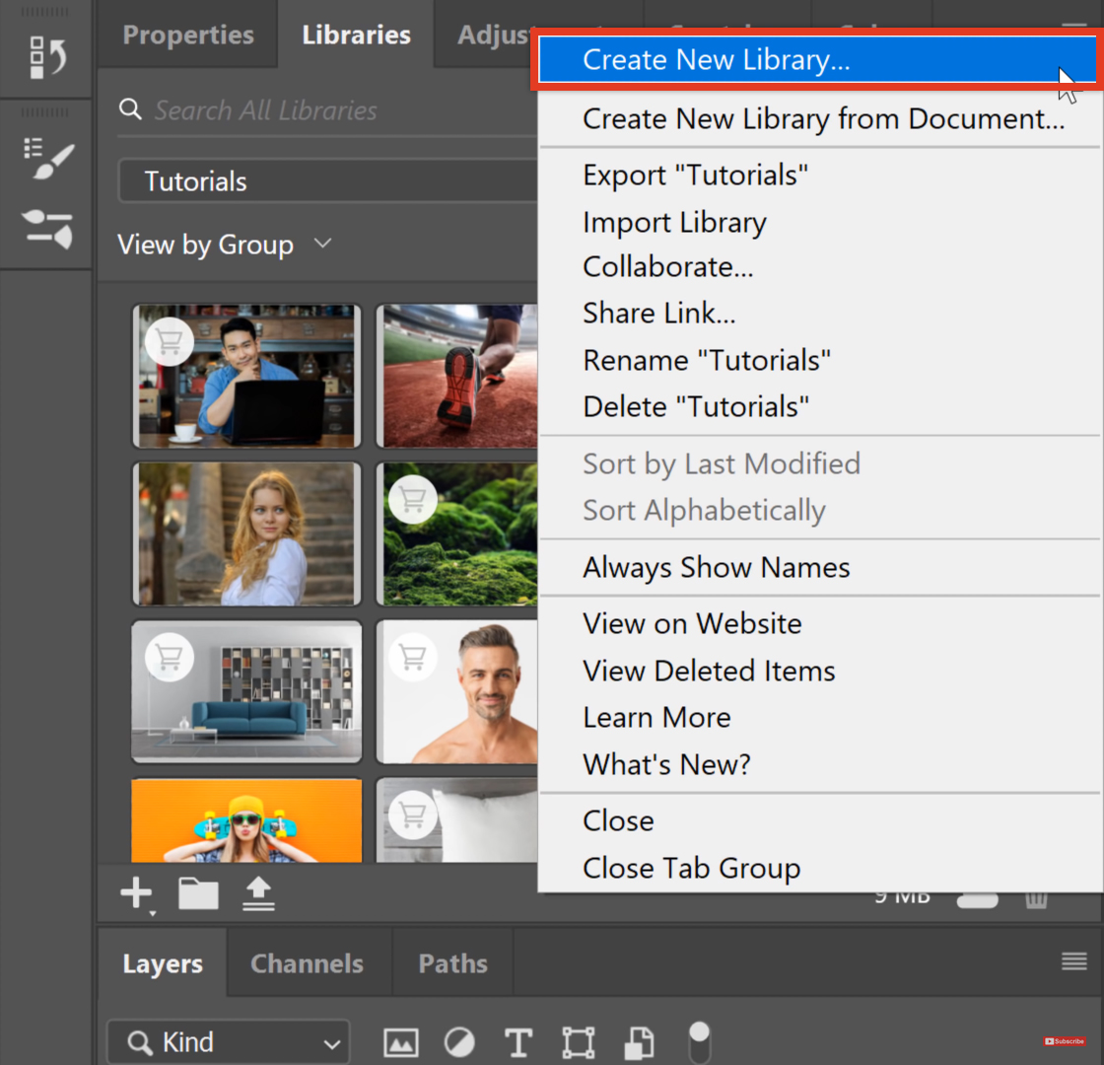1104x1065 pixels.
Task: Click the new group folder icon
Action: 198,893
